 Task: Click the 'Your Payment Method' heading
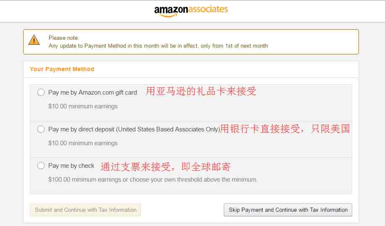62,69
